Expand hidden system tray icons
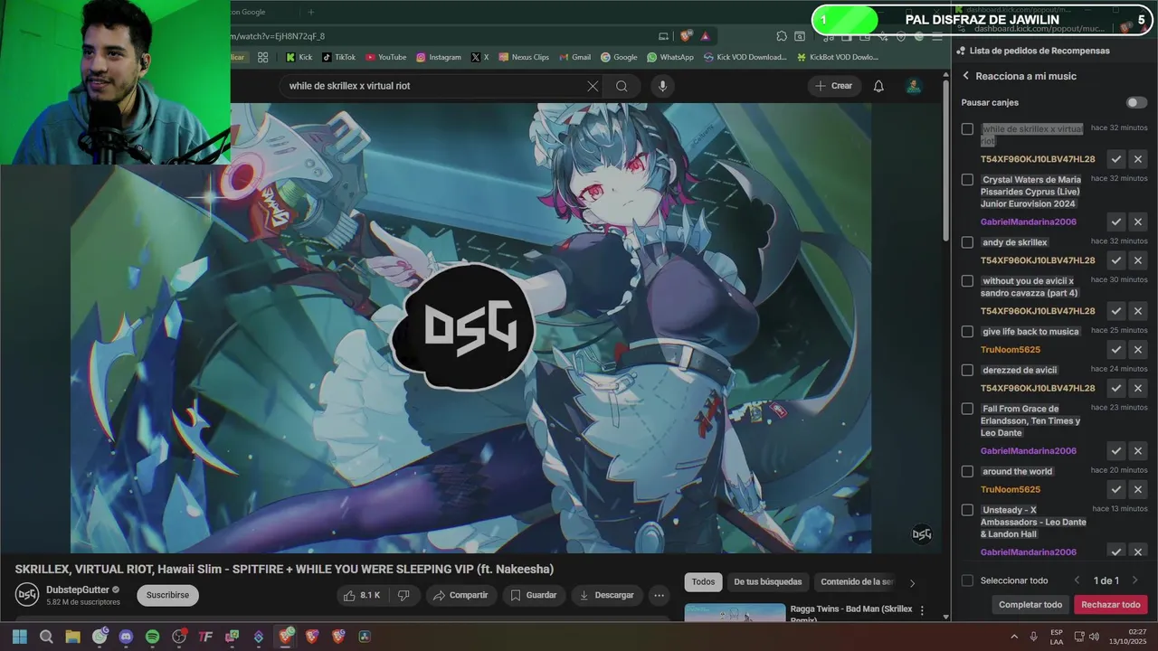The height and width of the screenshot is (651, 1158). click(x=1014, y=637)
